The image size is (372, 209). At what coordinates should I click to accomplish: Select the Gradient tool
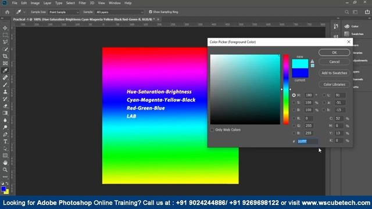click(5, 113)
